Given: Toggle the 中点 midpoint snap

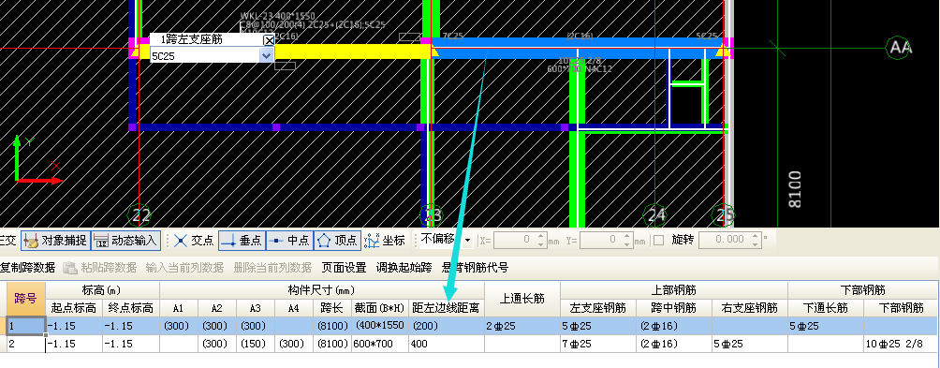Looking at the screenshot, I should 289,241.
